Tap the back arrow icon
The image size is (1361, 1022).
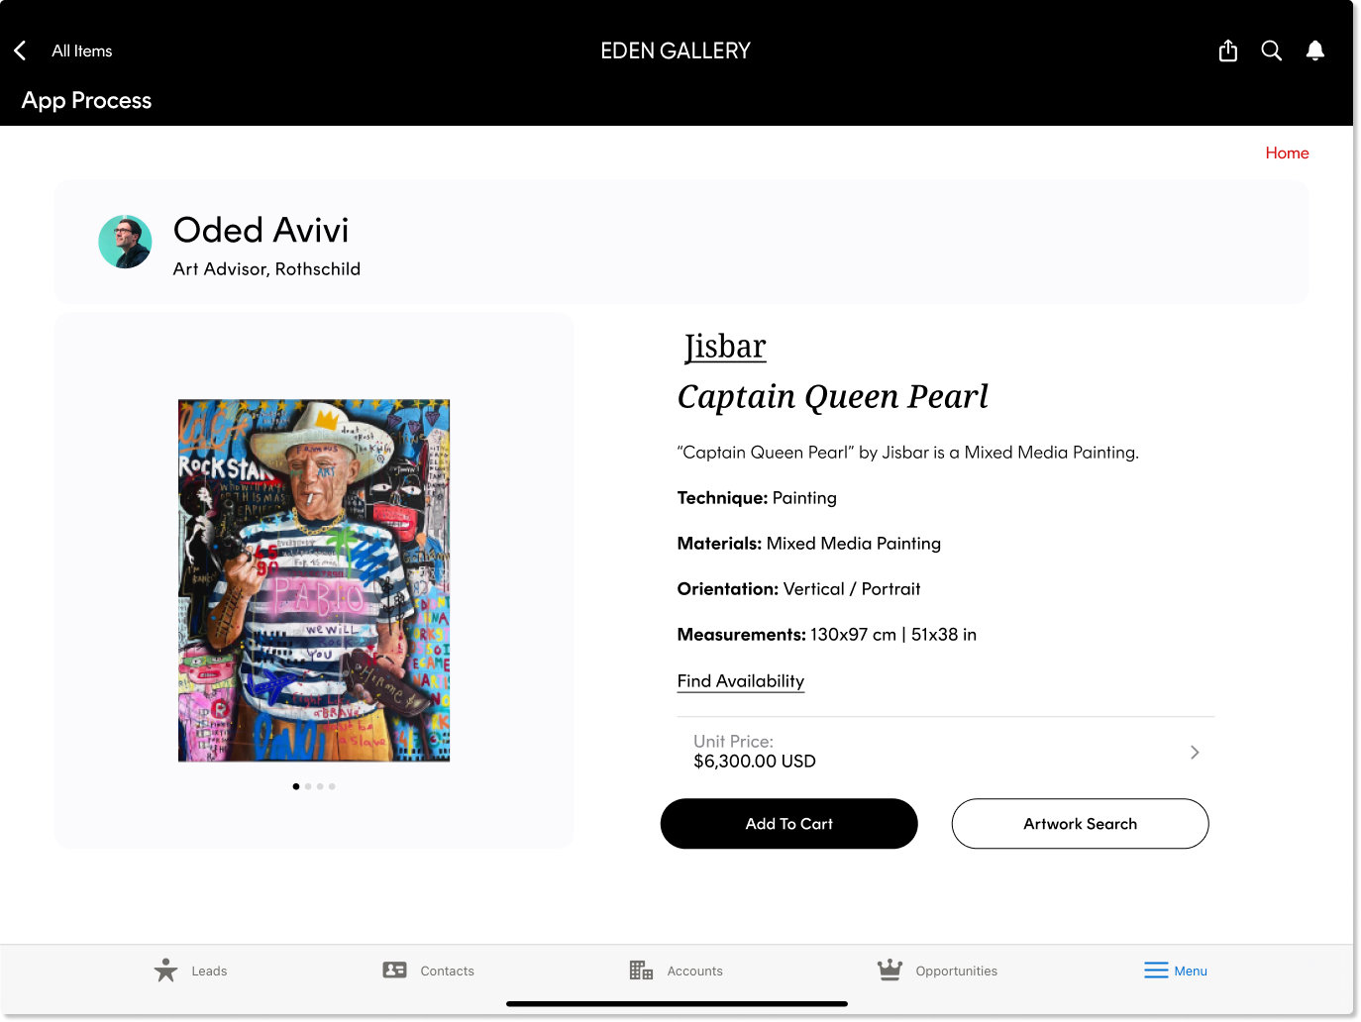[x=20, y=51]
